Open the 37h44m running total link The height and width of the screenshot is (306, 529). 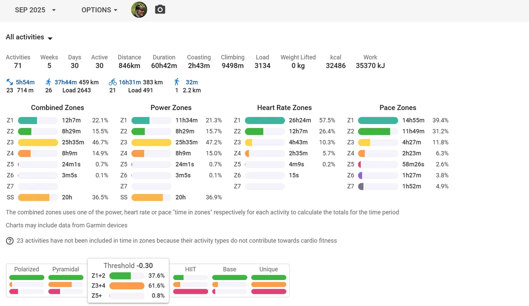66,82
